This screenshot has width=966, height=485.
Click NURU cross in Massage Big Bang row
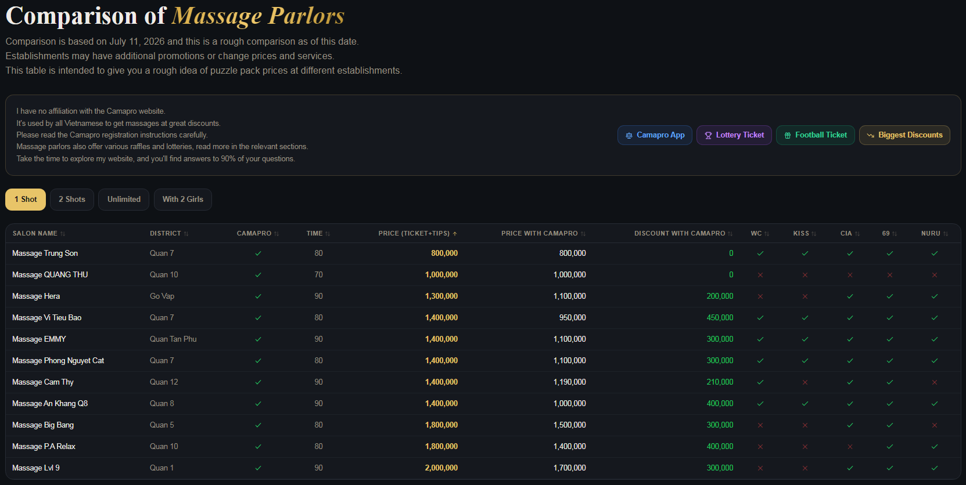click(935, 425)
